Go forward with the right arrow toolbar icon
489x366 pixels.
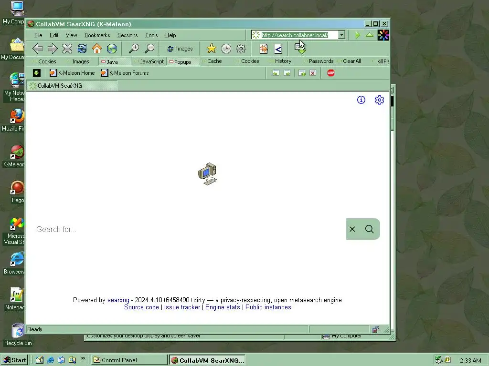[53, 49]
